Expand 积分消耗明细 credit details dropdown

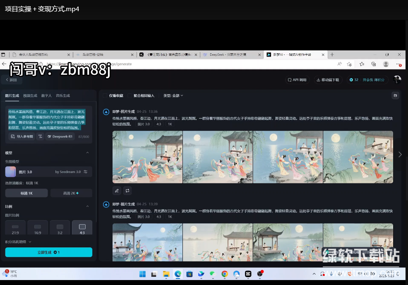18,242
